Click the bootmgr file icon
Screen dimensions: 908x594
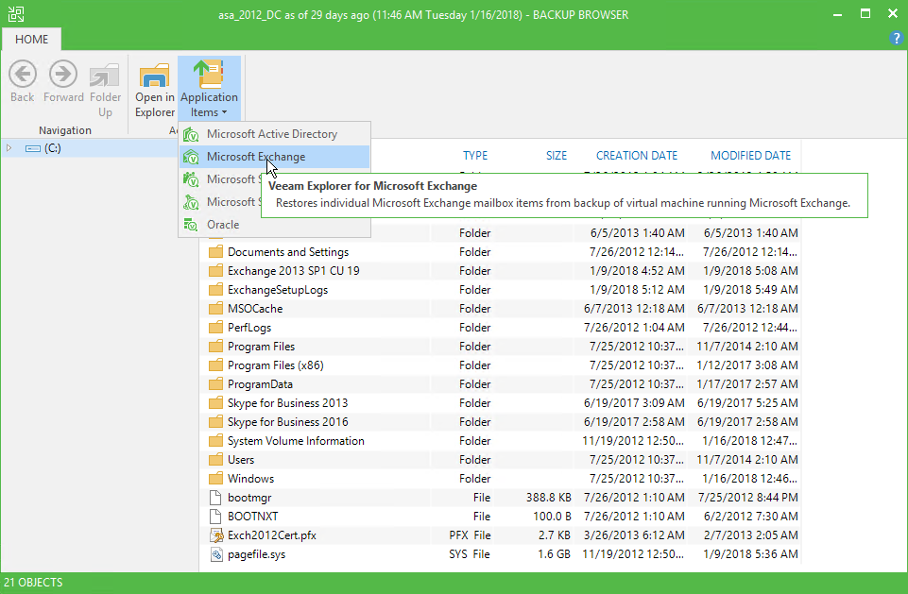pyautogui.click(x=215, y=498)
